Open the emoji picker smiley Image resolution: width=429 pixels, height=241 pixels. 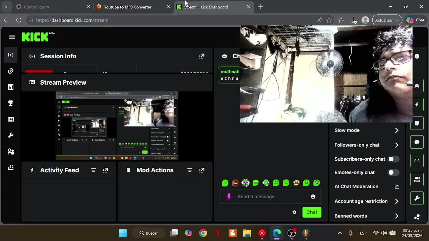coord(313,196)
